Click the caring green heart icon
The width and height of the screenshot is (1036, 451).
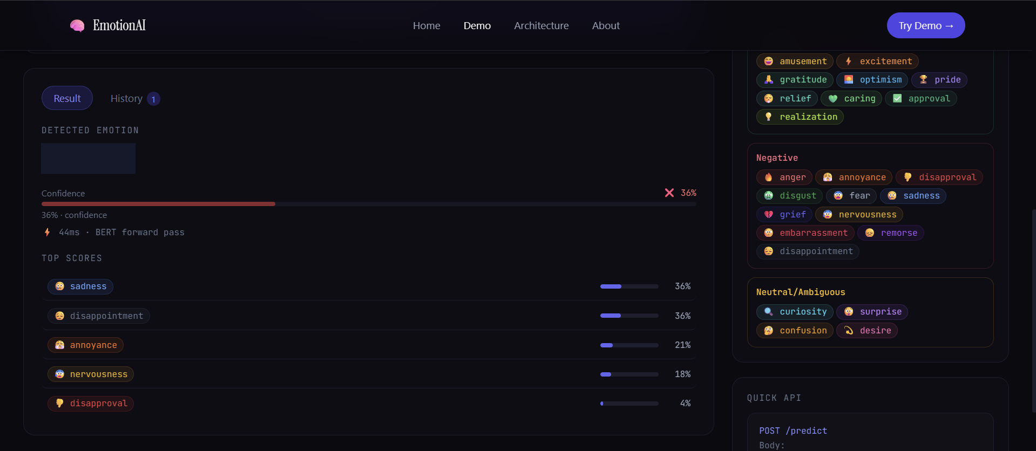tap(833, 99)
